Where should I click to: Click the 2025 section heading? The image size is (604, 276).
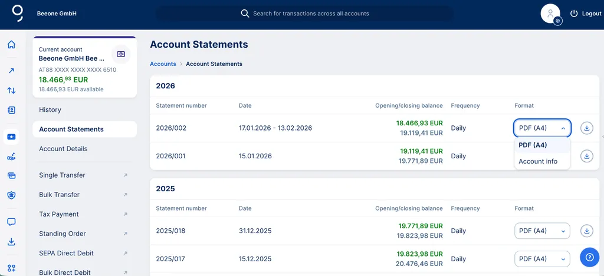click(165, 189)
